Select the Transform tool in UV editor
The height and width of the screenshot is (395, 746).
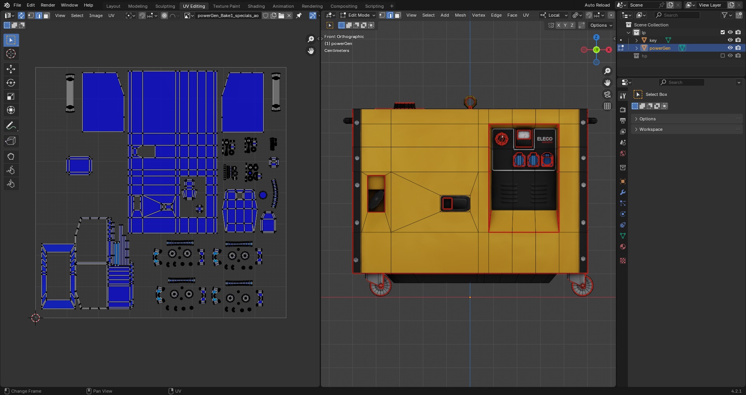point(11,110)
